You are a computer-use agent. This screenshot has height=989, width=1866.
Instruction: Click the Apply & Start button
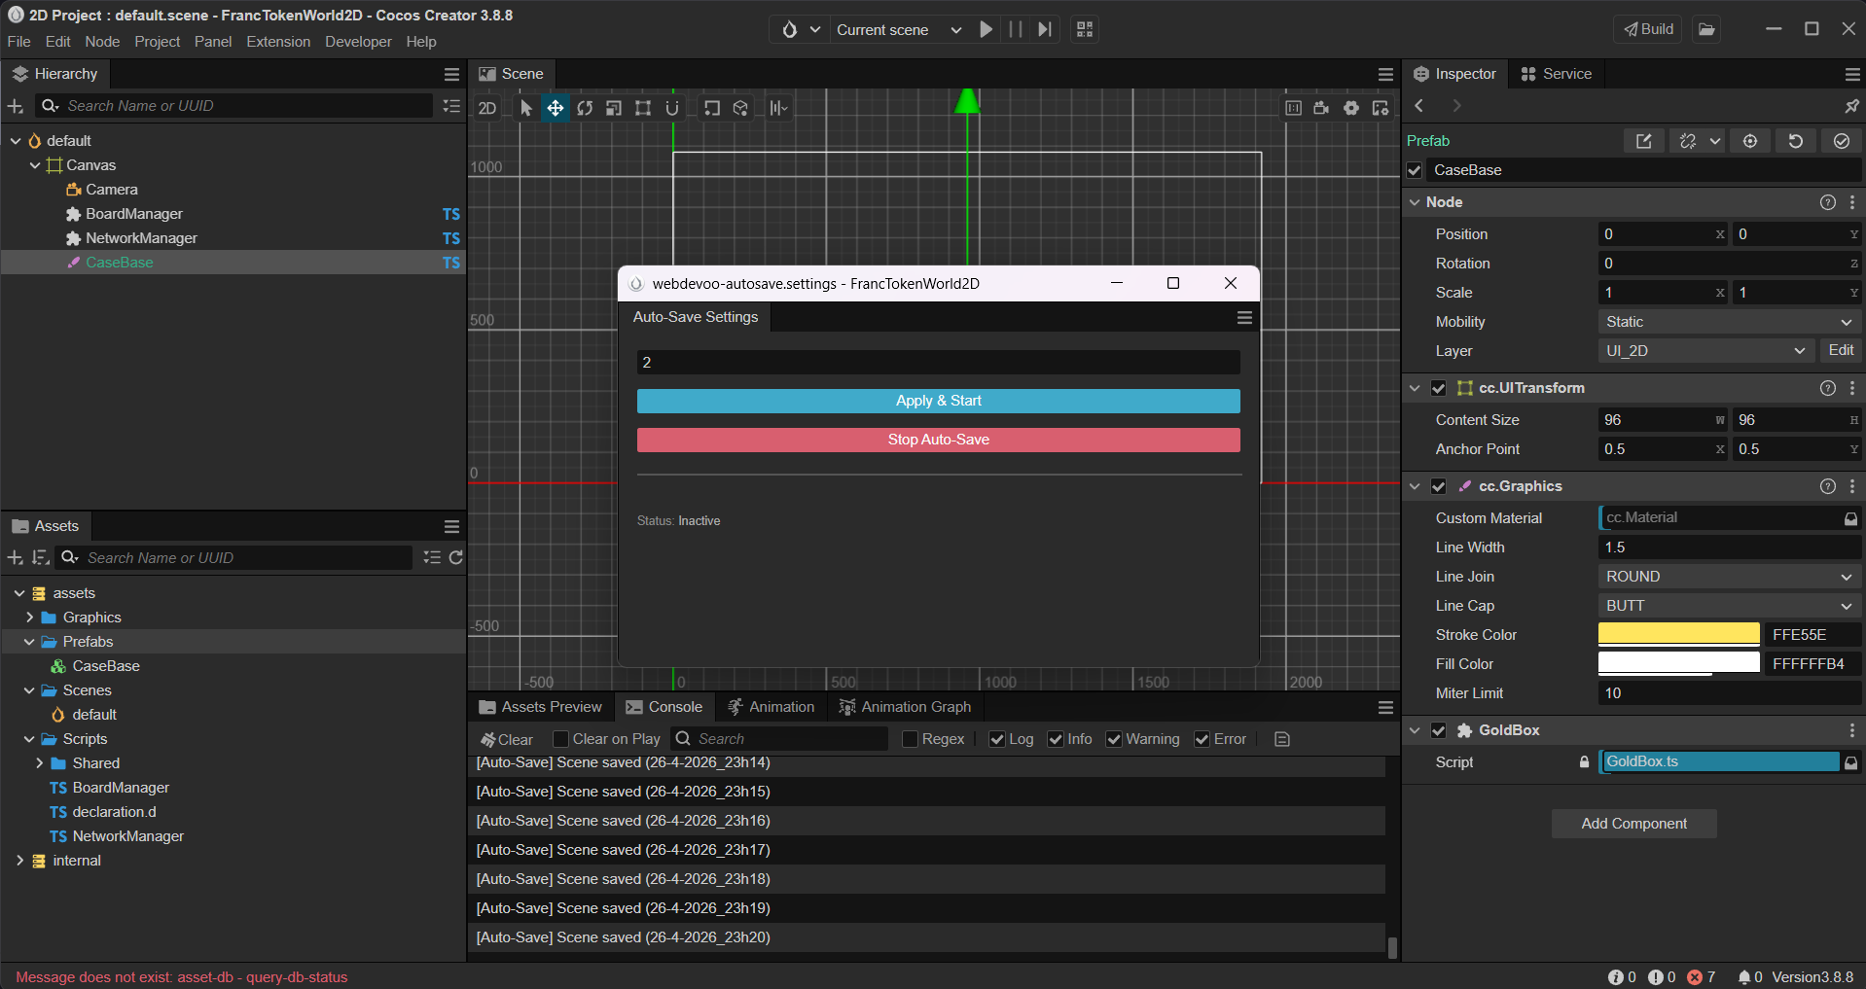938,401
